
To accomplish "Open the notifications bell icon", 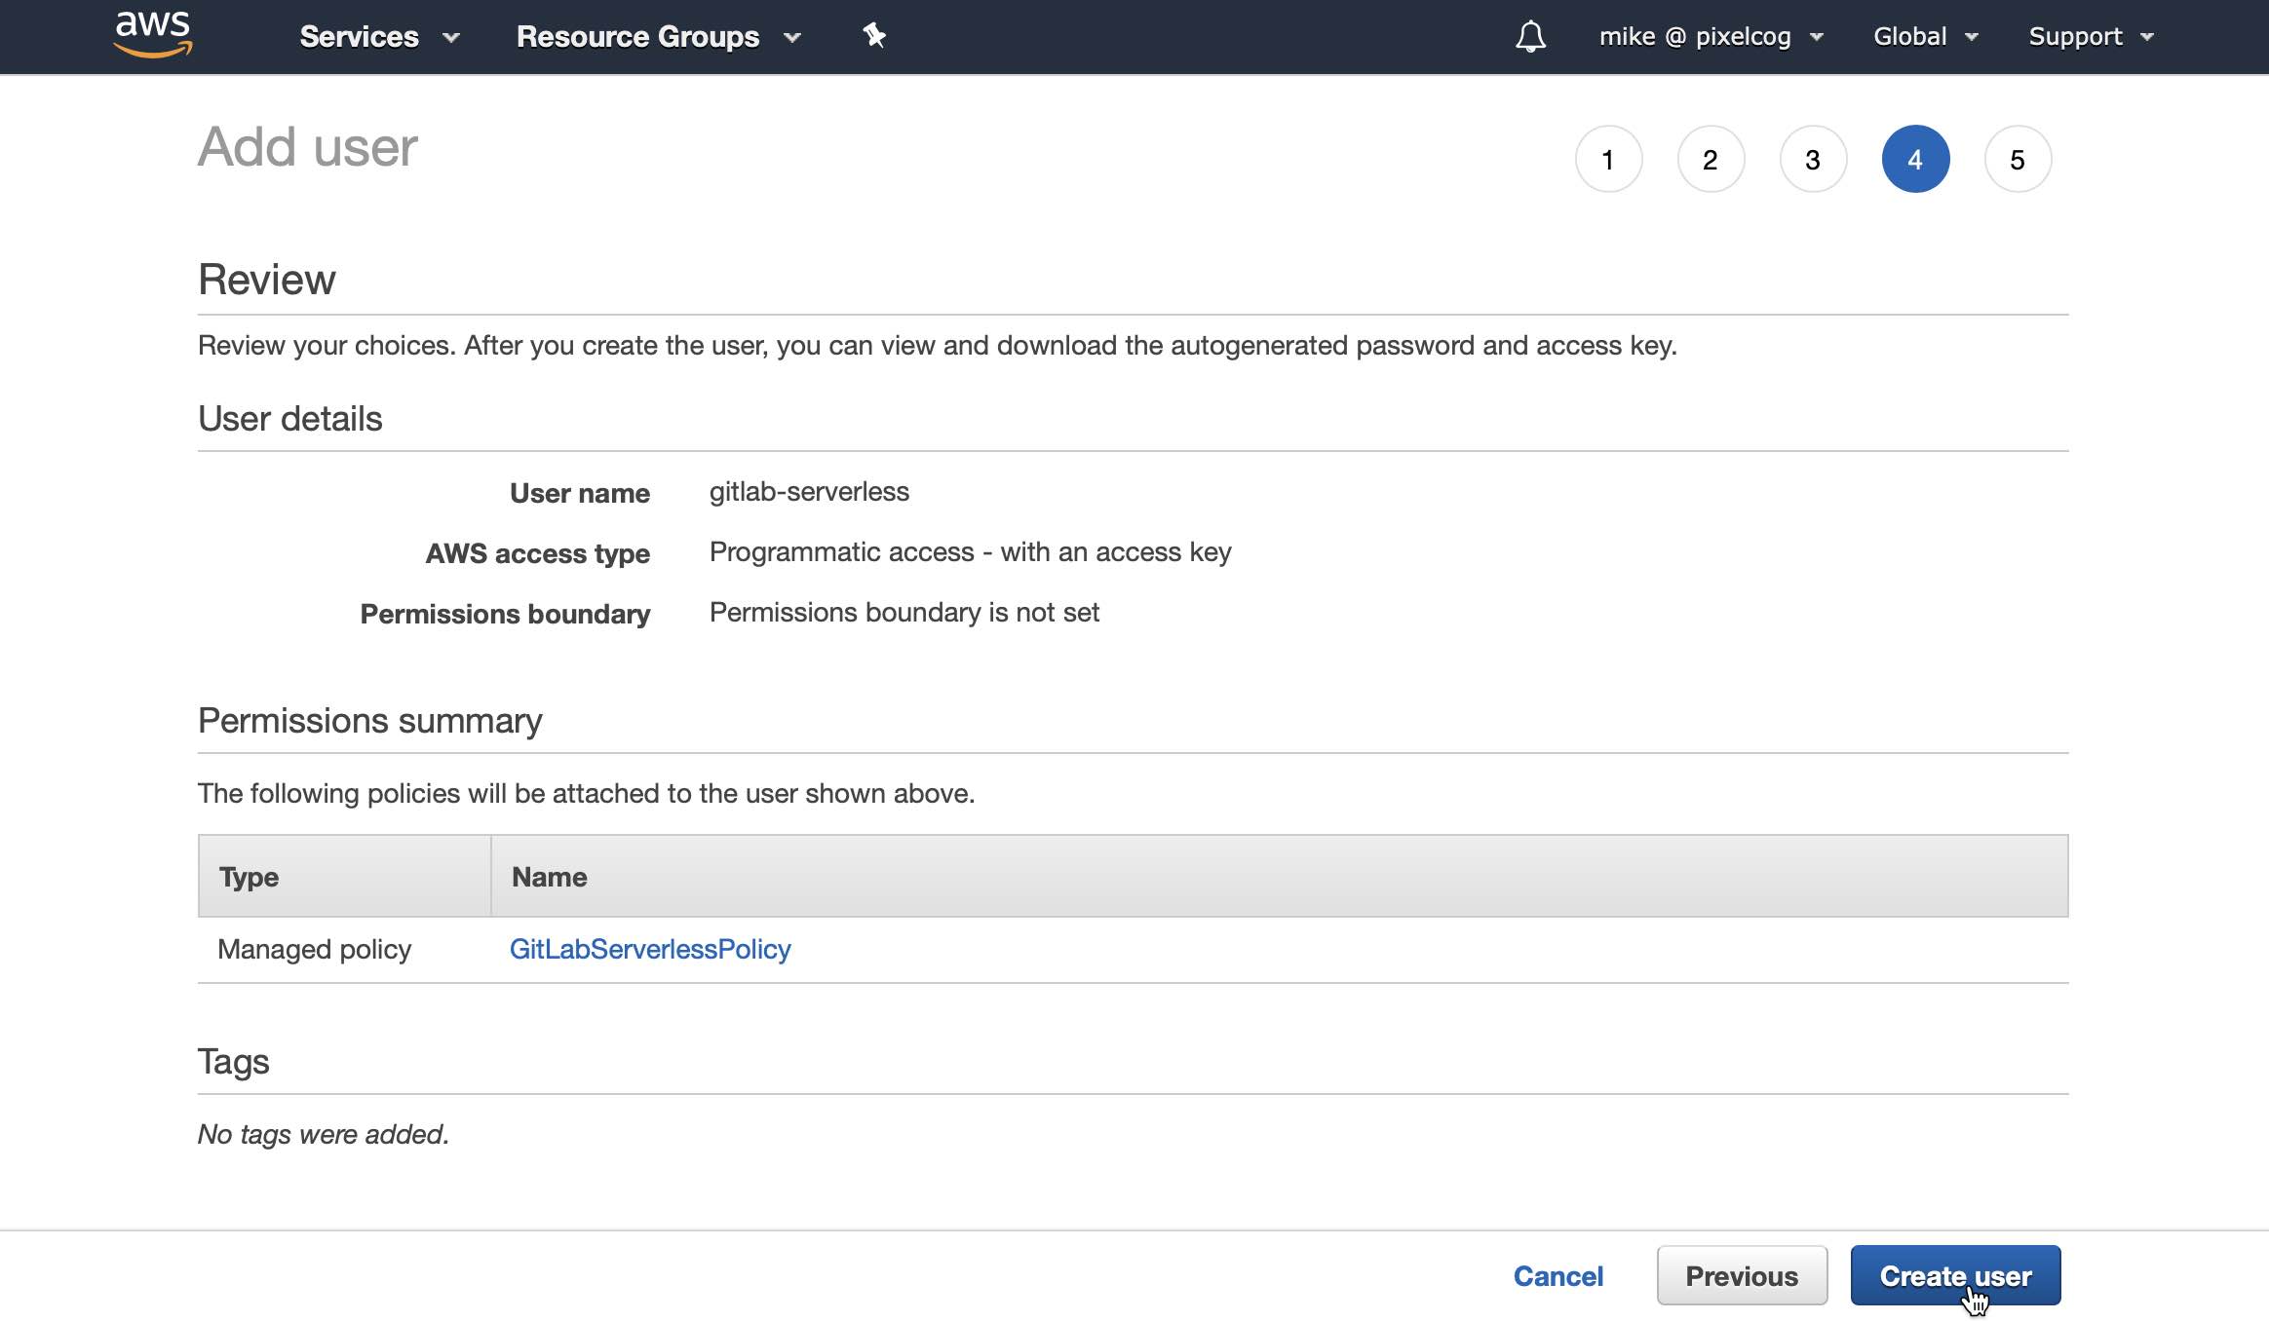I will [x=1526, y=35].
